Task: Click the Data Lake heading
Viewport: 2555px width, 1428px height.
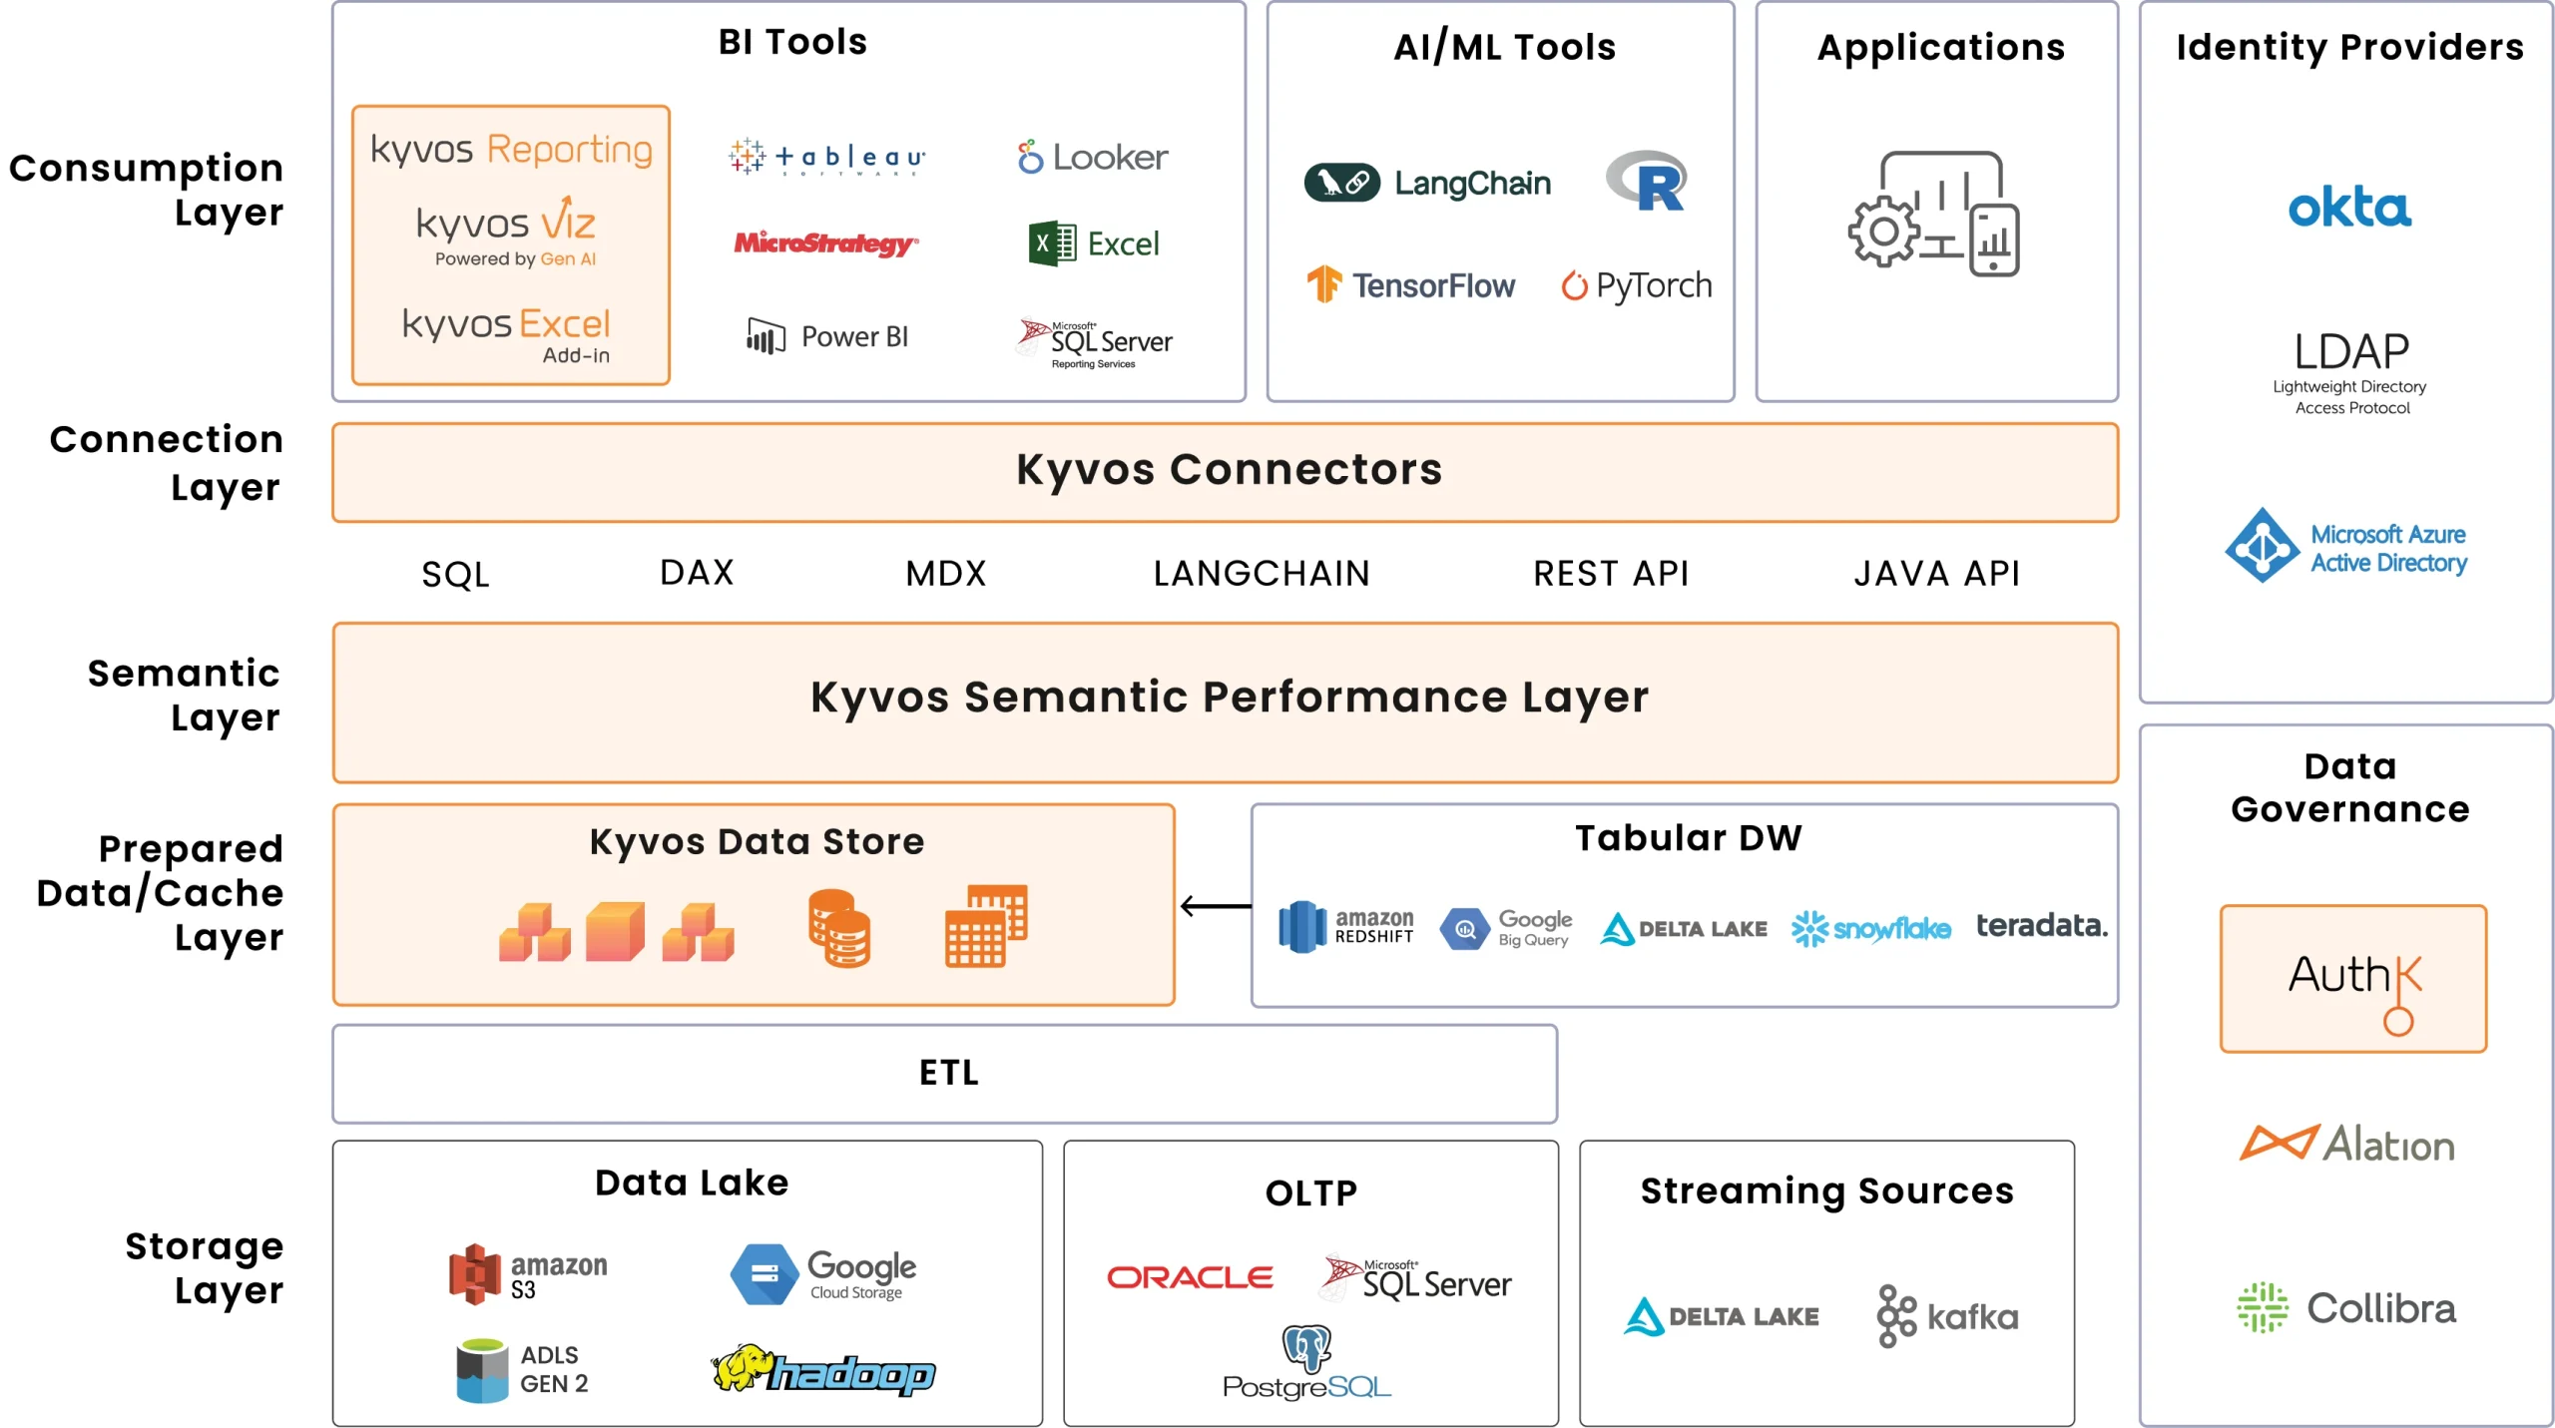Action: (692, 1183)
